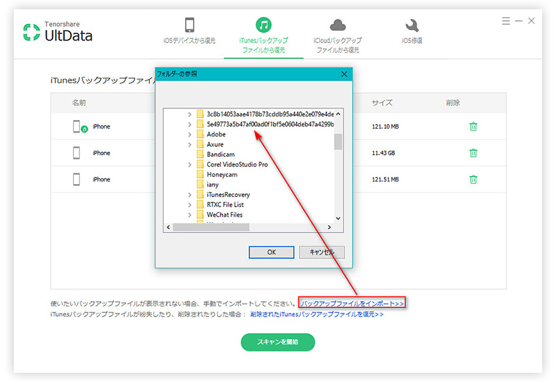The height and width of the screenshot is (382, 556).
Task: Click folder tree scroll down arrow
Action: [x=338, y=219]
